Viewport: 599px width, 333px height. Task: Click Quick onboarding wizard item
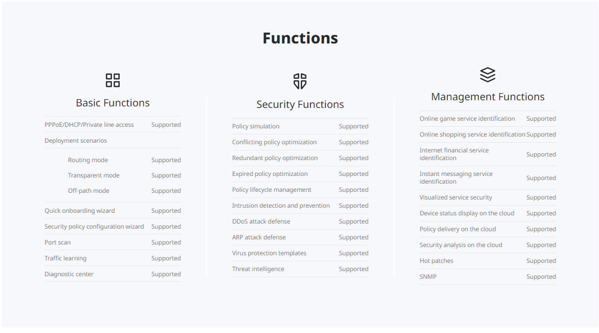(80, 211)
